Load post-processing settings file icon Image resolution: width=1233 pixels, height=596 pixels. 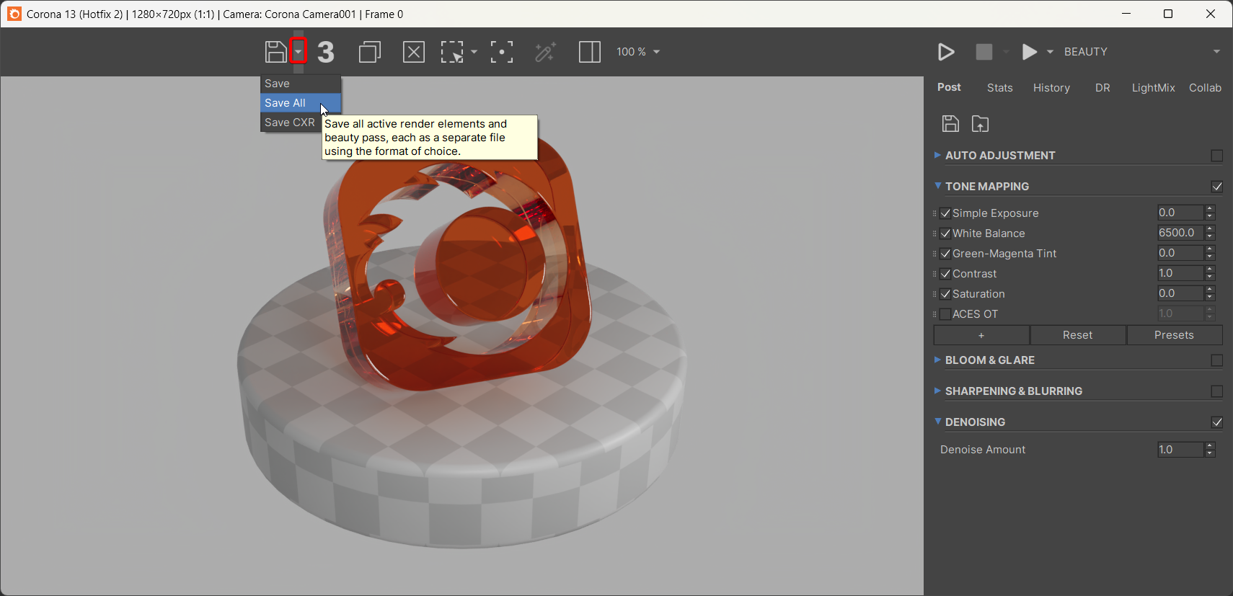(x=980, y=124)
